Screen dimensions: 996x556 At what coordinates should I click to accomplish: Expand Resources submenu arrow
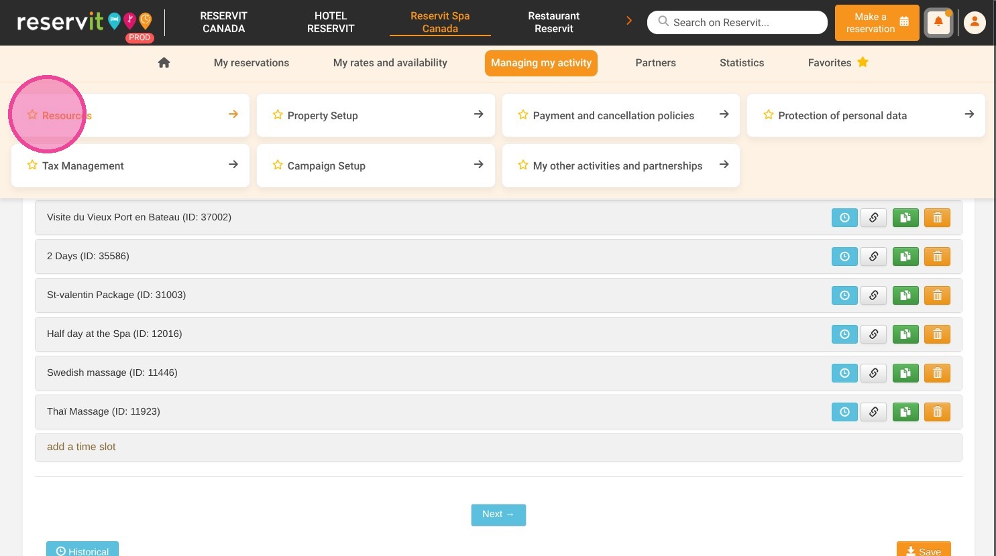point(233,115)
